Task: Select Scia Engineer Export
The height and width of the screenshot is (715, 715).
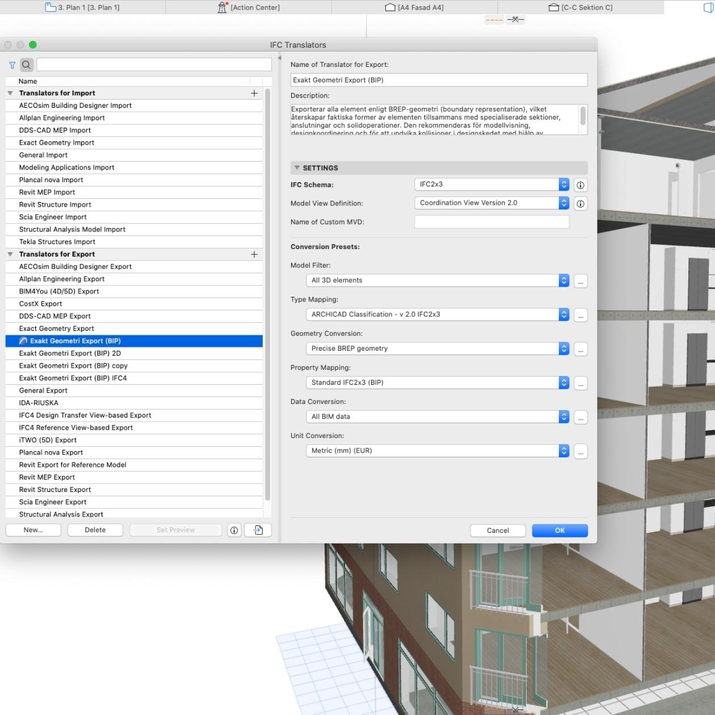Action: (x=134, y=502)
